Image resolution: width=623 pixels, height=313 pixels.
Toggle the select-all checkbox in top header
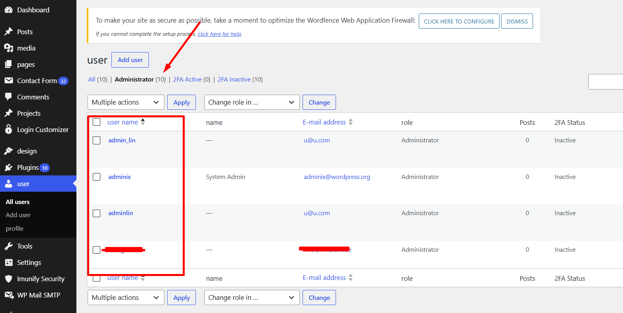point(96,122)
